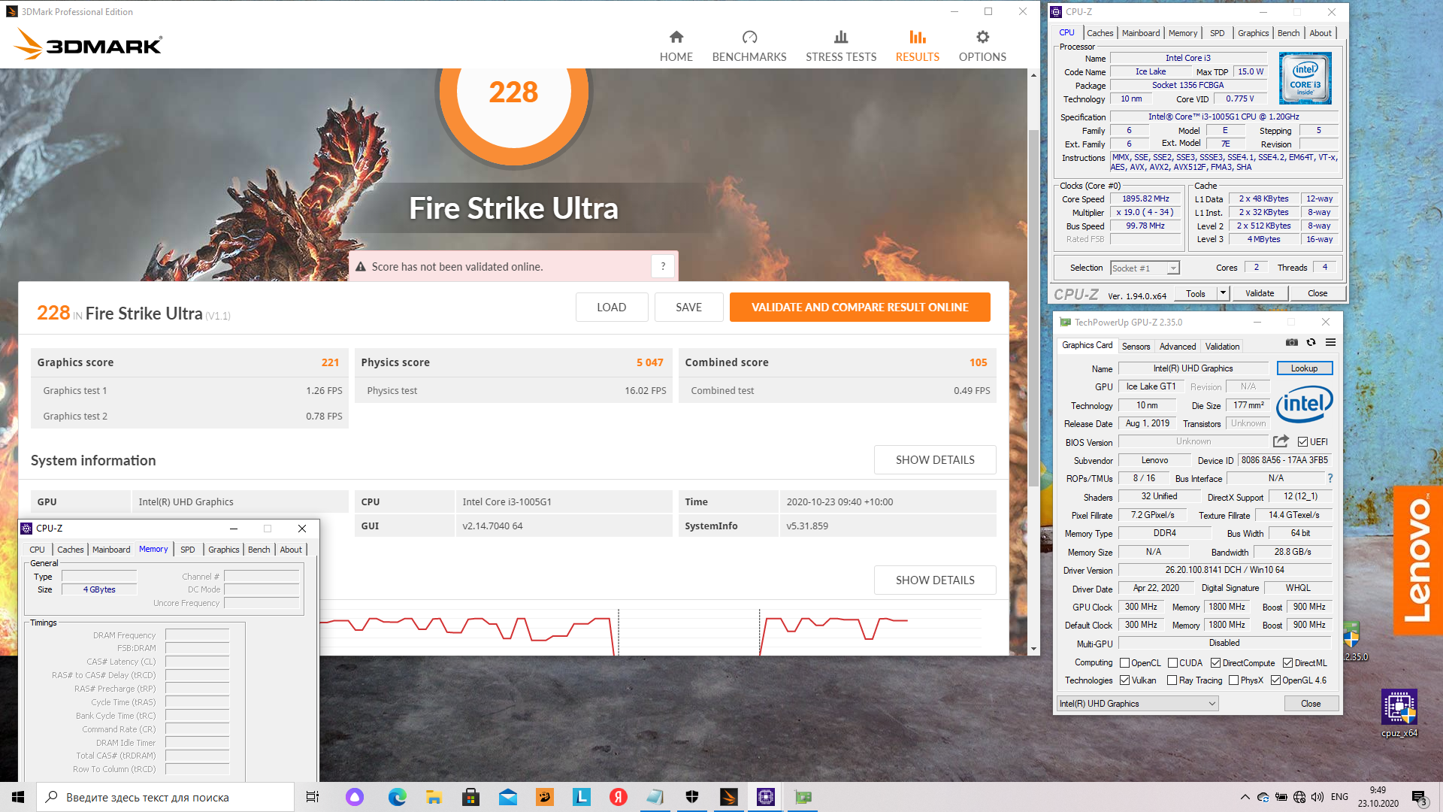Switch to the Sensors tab in GPU-Z

[x=1136, y=347]
